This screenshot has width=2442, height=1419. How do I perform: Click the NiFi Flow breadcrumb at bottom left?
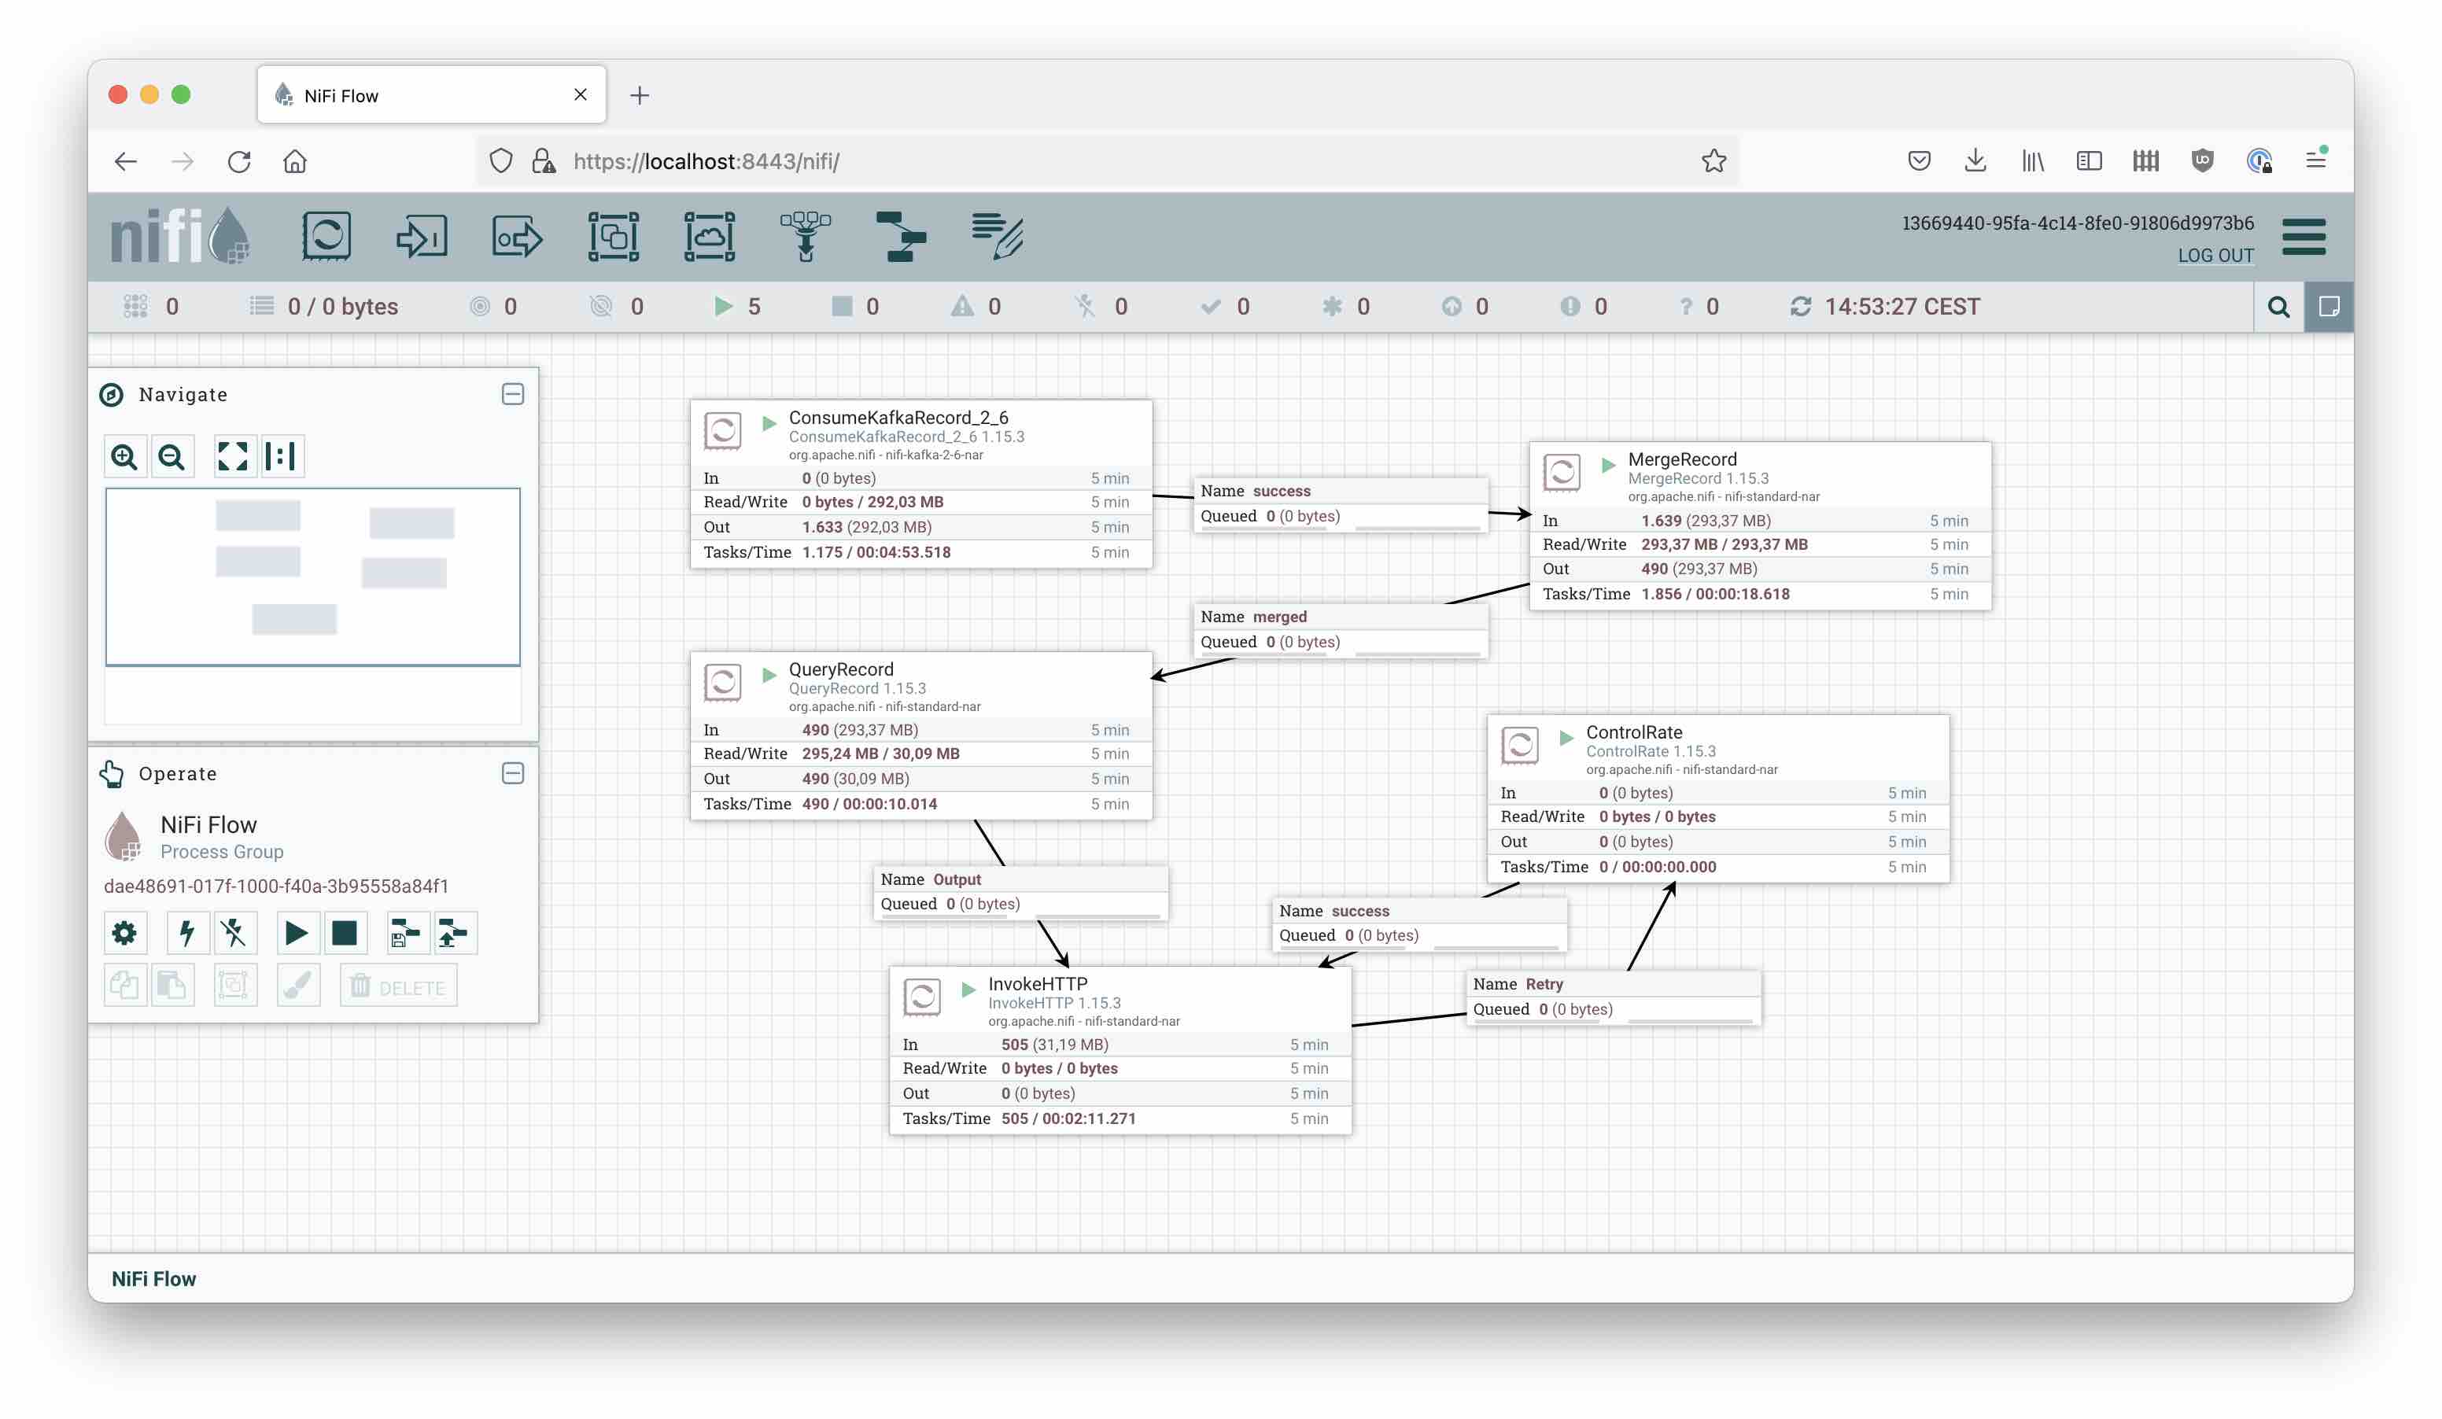(154, 1277)
